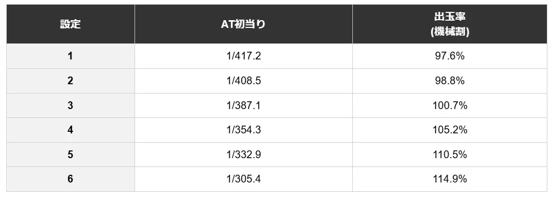Click the 1/305.4 probability cell
Viewport: 552px width, 199px height.
click(244, 179)
